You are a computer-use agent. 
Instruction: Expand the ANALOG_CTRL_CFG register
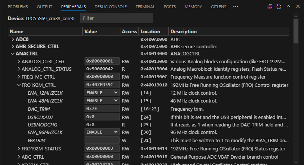pos(19,61)
